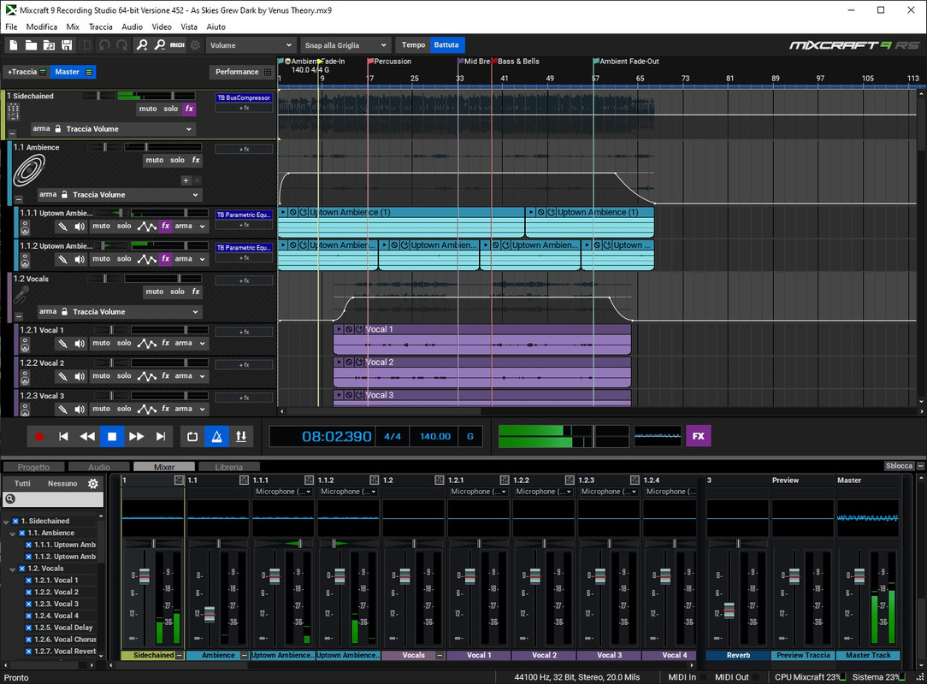Switch to the Audio tab
The image size is (927, 684).
point(98,467)
